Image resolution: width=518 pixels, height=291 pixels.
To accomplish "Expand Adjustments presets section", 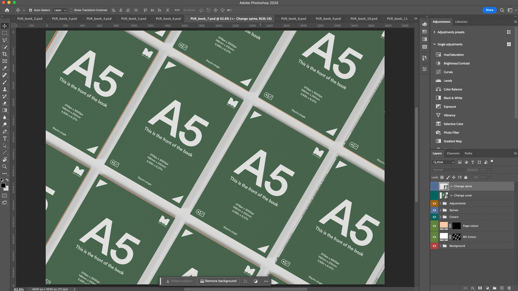I will 435,32.
